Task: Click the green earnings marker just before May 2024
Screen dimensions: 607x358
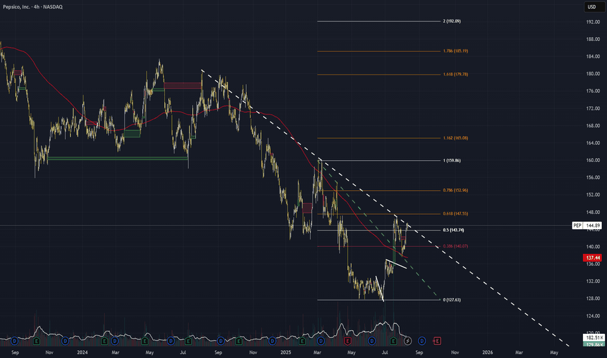Action: [145, 341]
